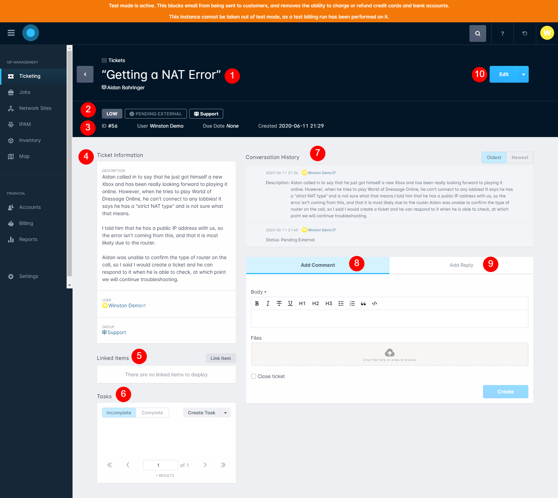Viewport: 558px width, 498px height.
Task: Click the file drop zone to browse
Action: pos(390,354)
